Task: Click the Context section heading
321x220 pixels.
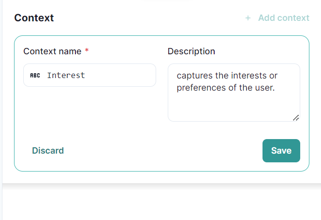Action: pyautogui.click(x=34, y=18)
